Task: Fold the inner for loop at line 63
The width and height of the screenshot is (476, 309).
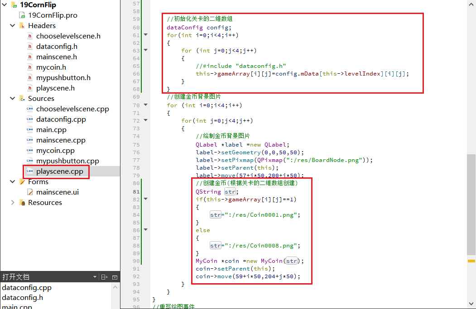Action: coord(146,50)
